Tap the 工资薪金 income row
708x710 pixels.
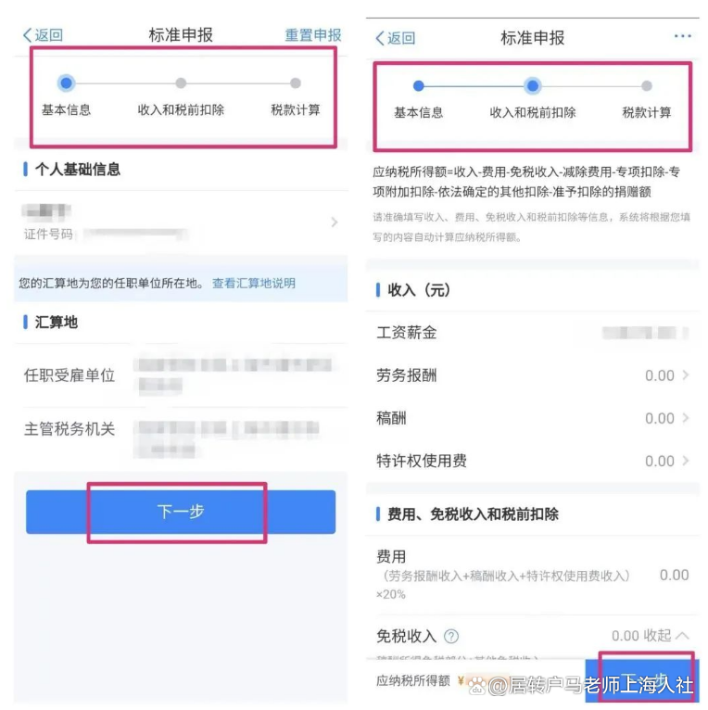coord(532,333)
